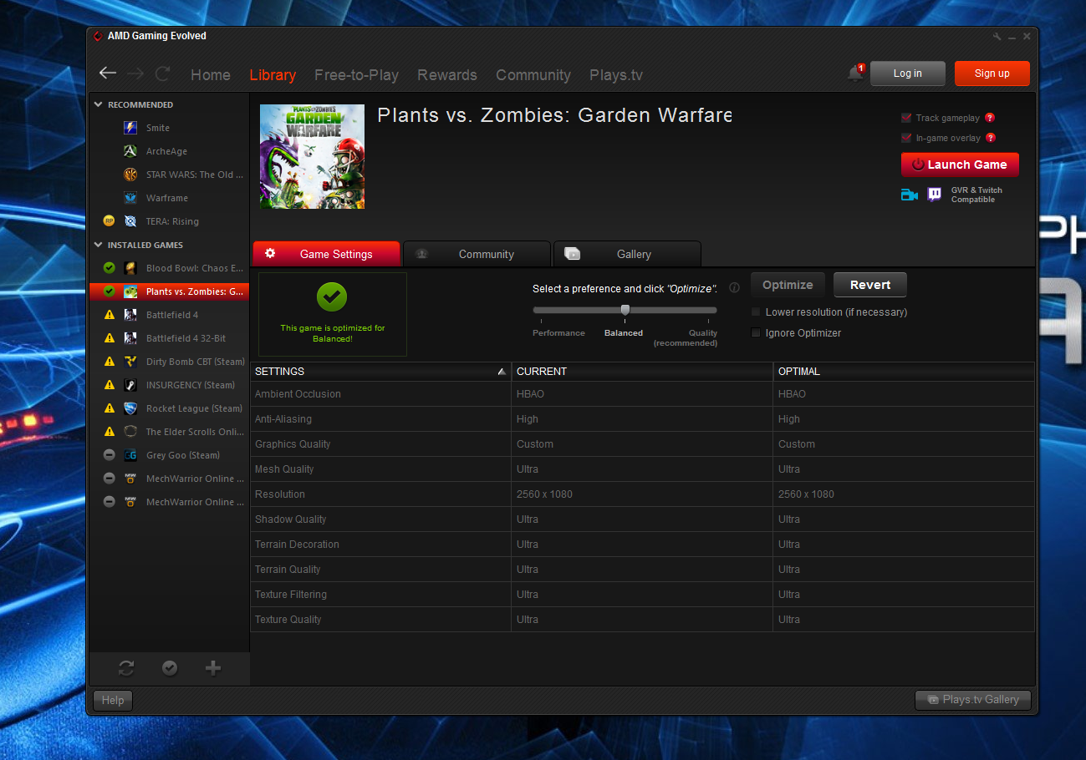Viewport: 1086px width, 760px height.
Task: Click the Track gameplay help question icon
Action: click(x=990, y=118)
